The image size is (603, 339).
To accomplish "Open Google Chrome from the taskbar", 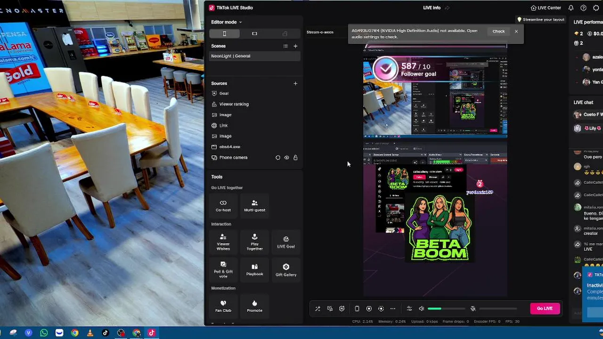I will click(74, 333).
